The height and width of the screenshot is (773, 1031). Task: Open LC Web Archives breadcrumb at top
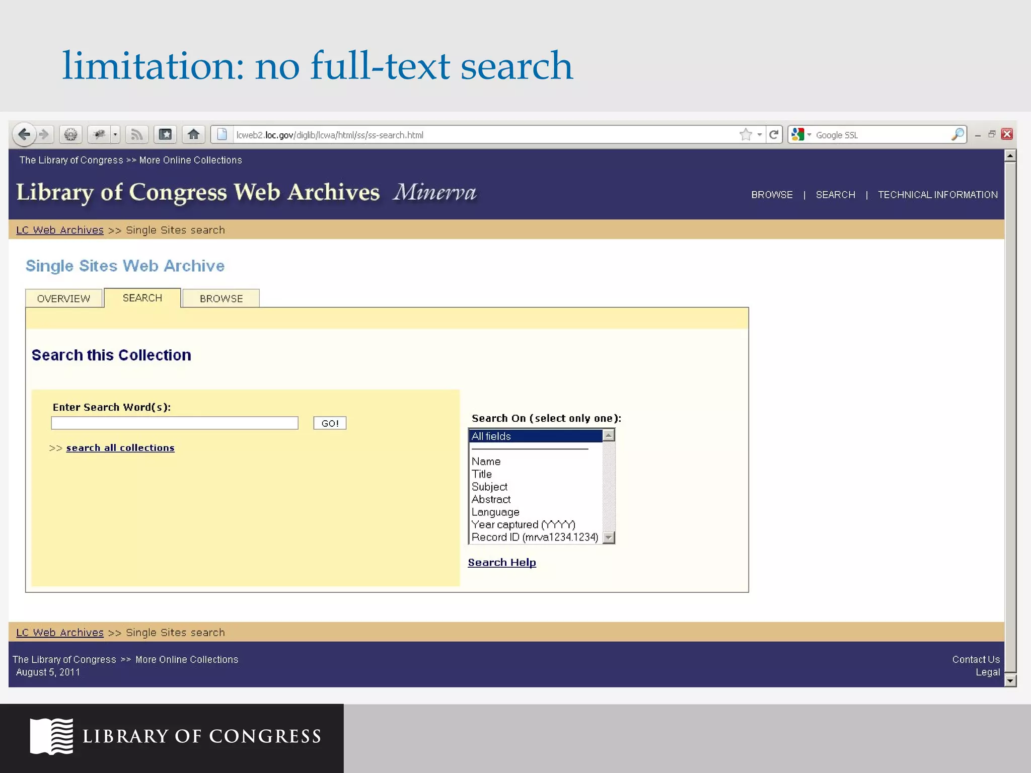tap(60, 230)
